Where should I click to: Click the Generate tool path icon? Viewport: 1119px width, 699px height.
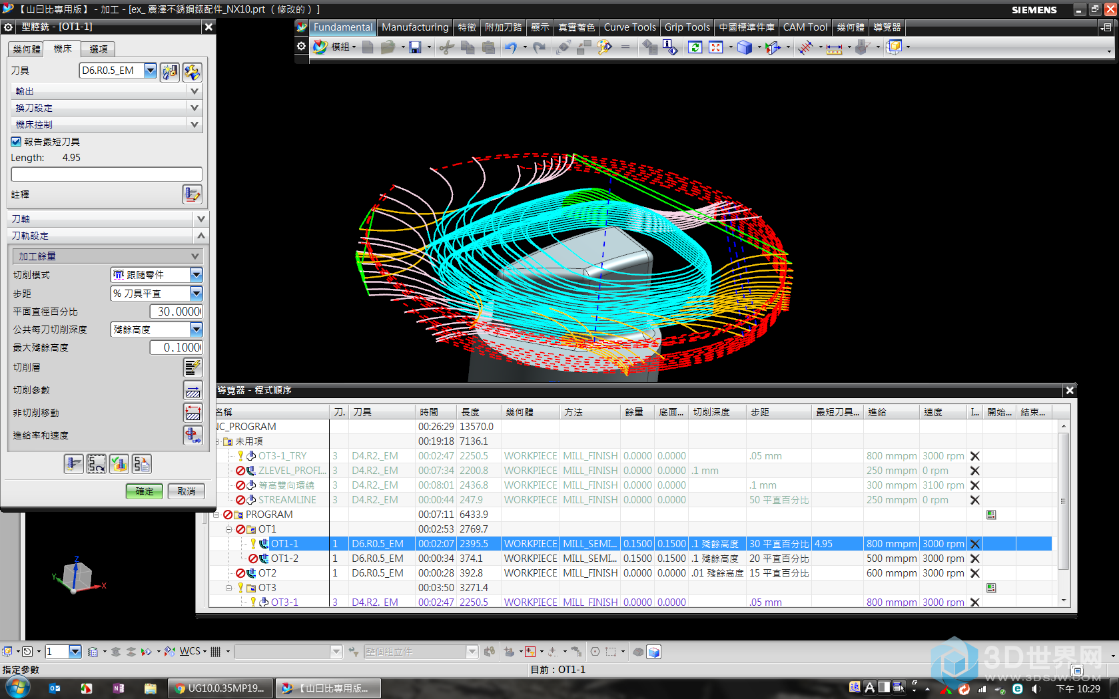[x=74, y=464]
